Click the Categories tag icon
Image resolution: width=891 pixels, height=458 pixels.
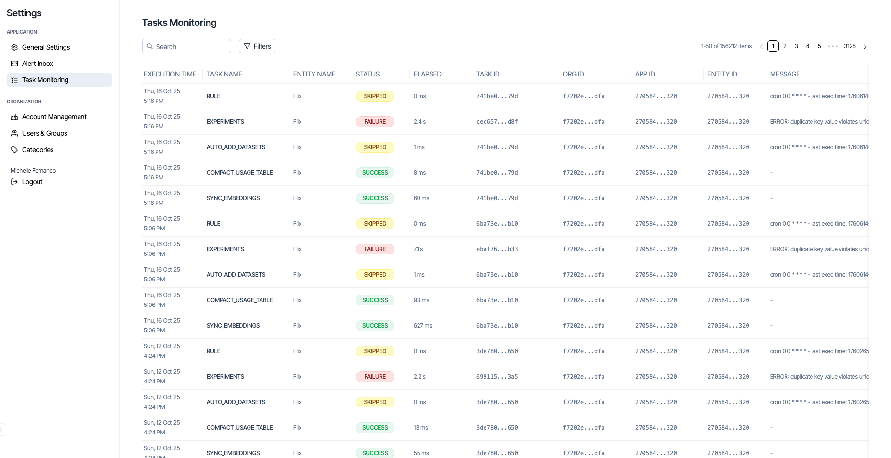coord(14,150)
